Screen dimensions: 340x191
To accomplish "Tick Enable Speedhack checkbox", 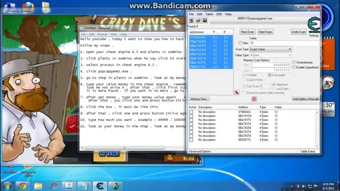I will coord(294,67).
